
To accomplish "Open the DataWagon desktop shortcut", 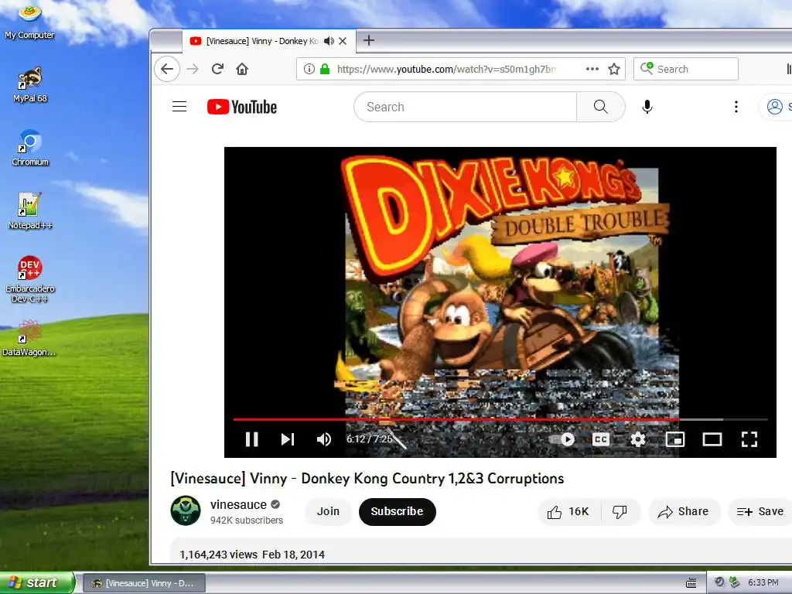I will (29, 338).
